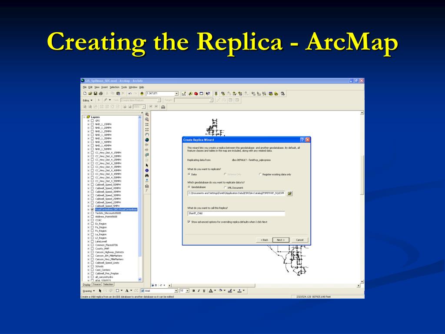Check the Schools layer checkbox
This screenshot has width=445, height=334.
pos(92,267)
